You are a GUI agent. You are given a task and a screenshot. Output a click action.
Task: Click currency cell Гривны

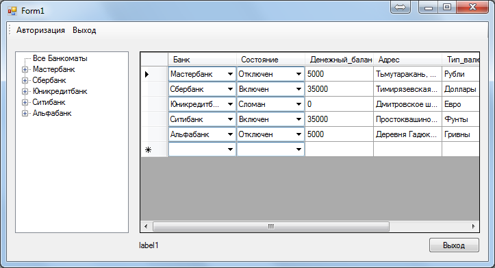[461, 134]
